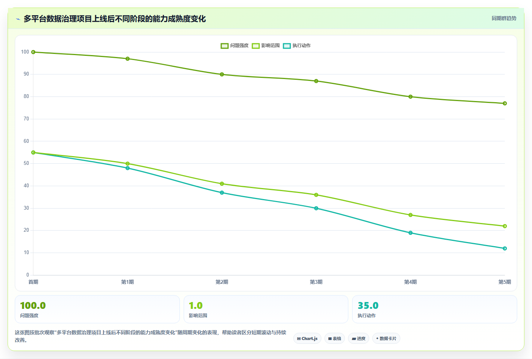Click the lightning icon beside the chart title

pyautogui.click(x=18, y=19)
